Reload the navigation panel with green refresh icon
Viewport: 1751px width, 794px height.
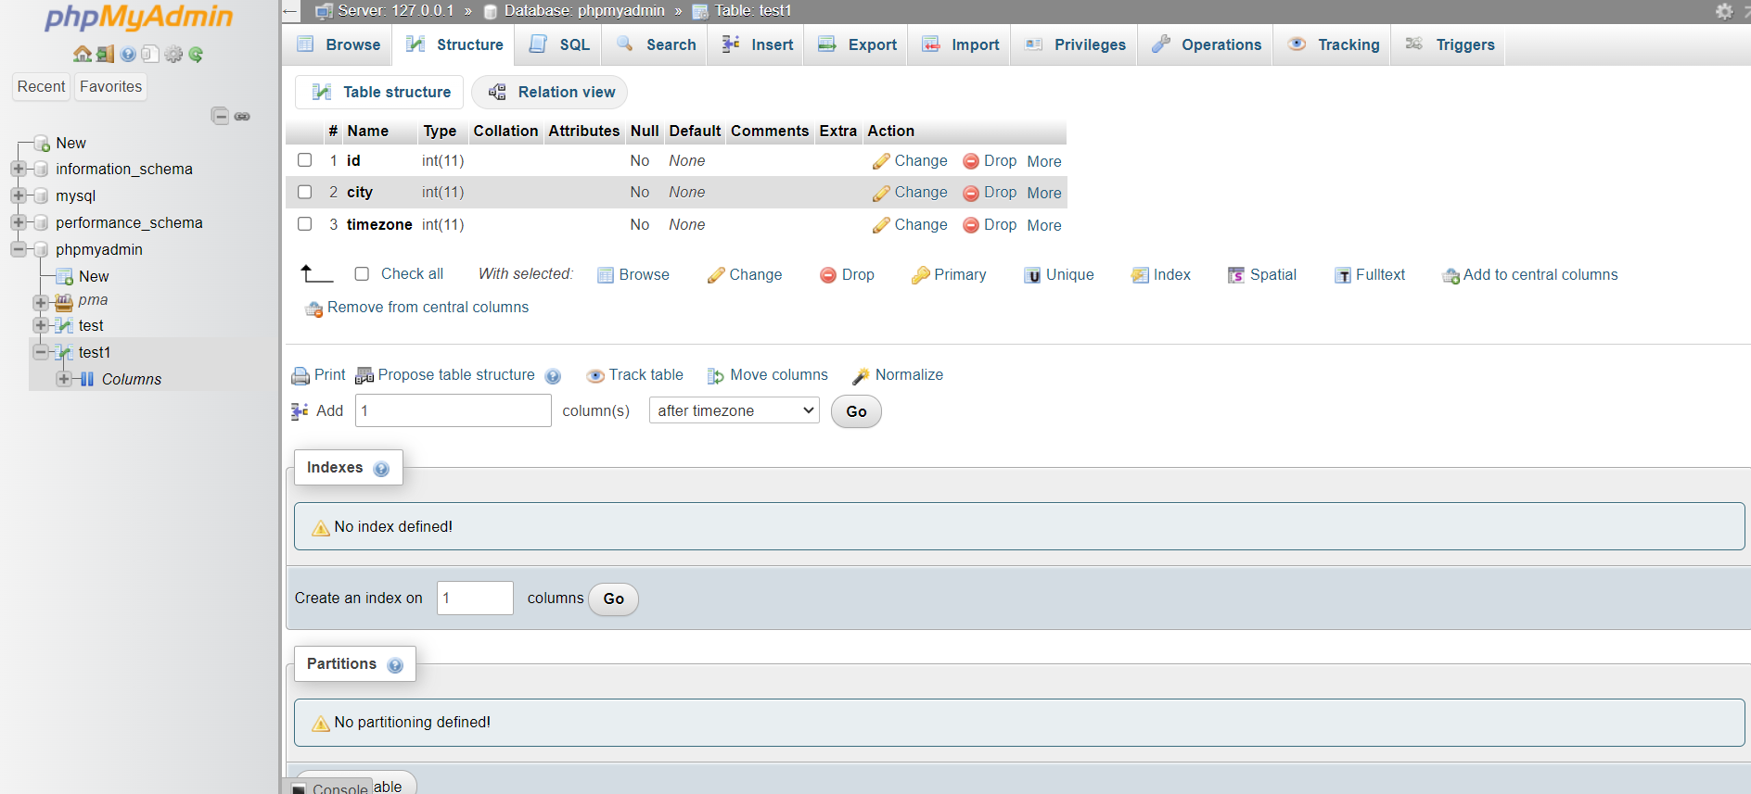pyautogui.click(x=196, y=55)
